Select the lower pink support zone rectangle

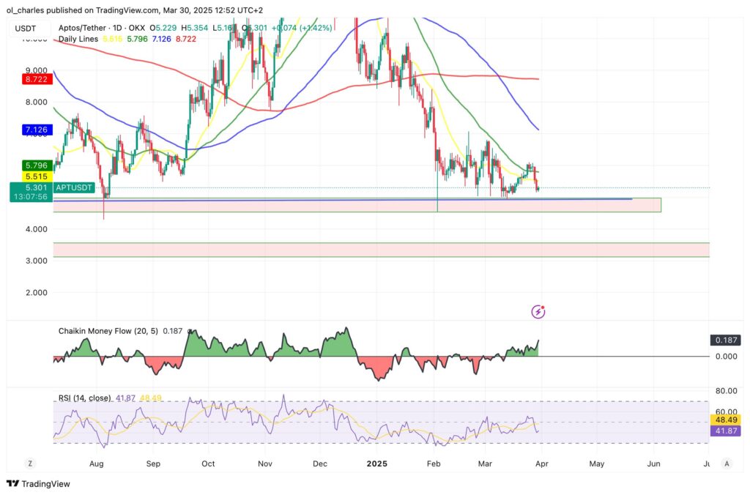pyautogui.click(x=381, y=250)
